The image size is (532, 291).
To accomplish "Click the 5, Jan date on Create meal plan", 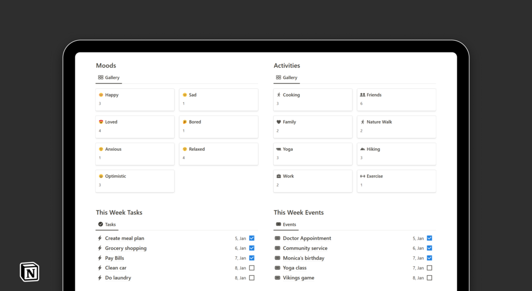I will click(240, 239).
